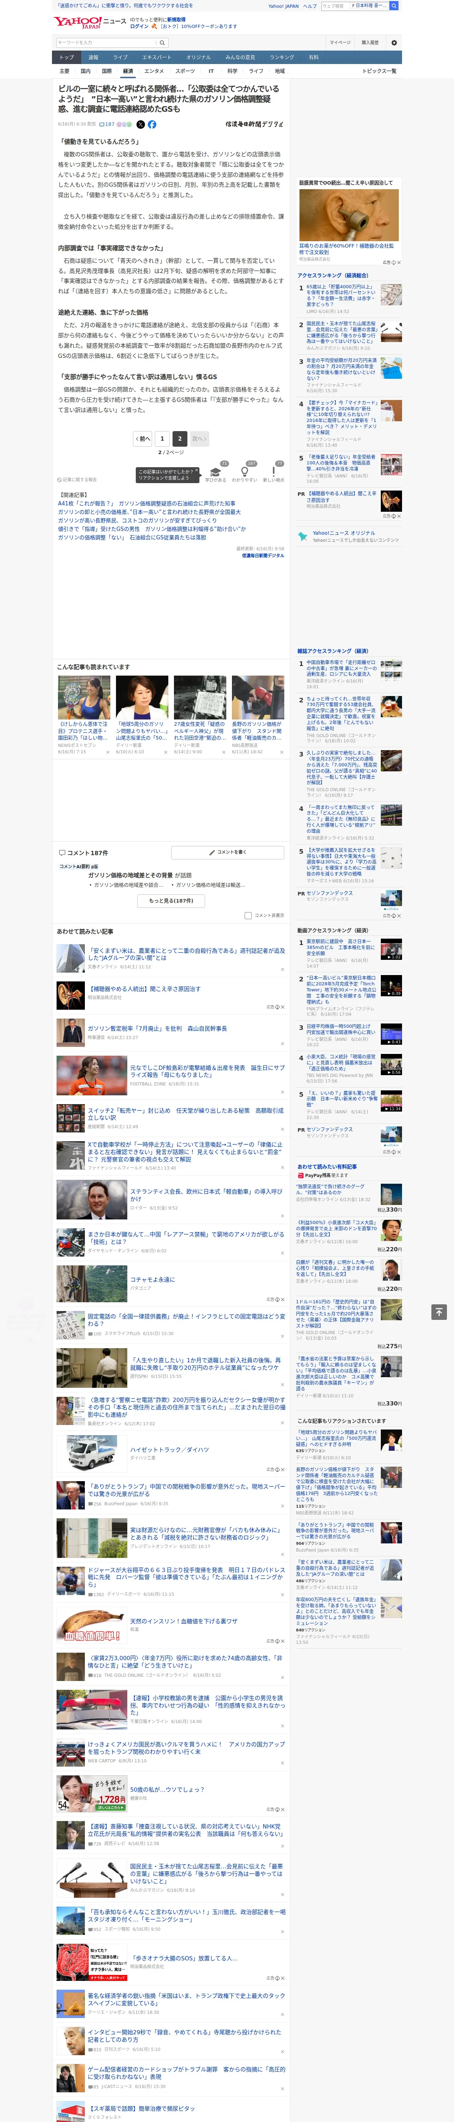Share the article on Facebook
454x2122 pixels.
pos(152,124)
